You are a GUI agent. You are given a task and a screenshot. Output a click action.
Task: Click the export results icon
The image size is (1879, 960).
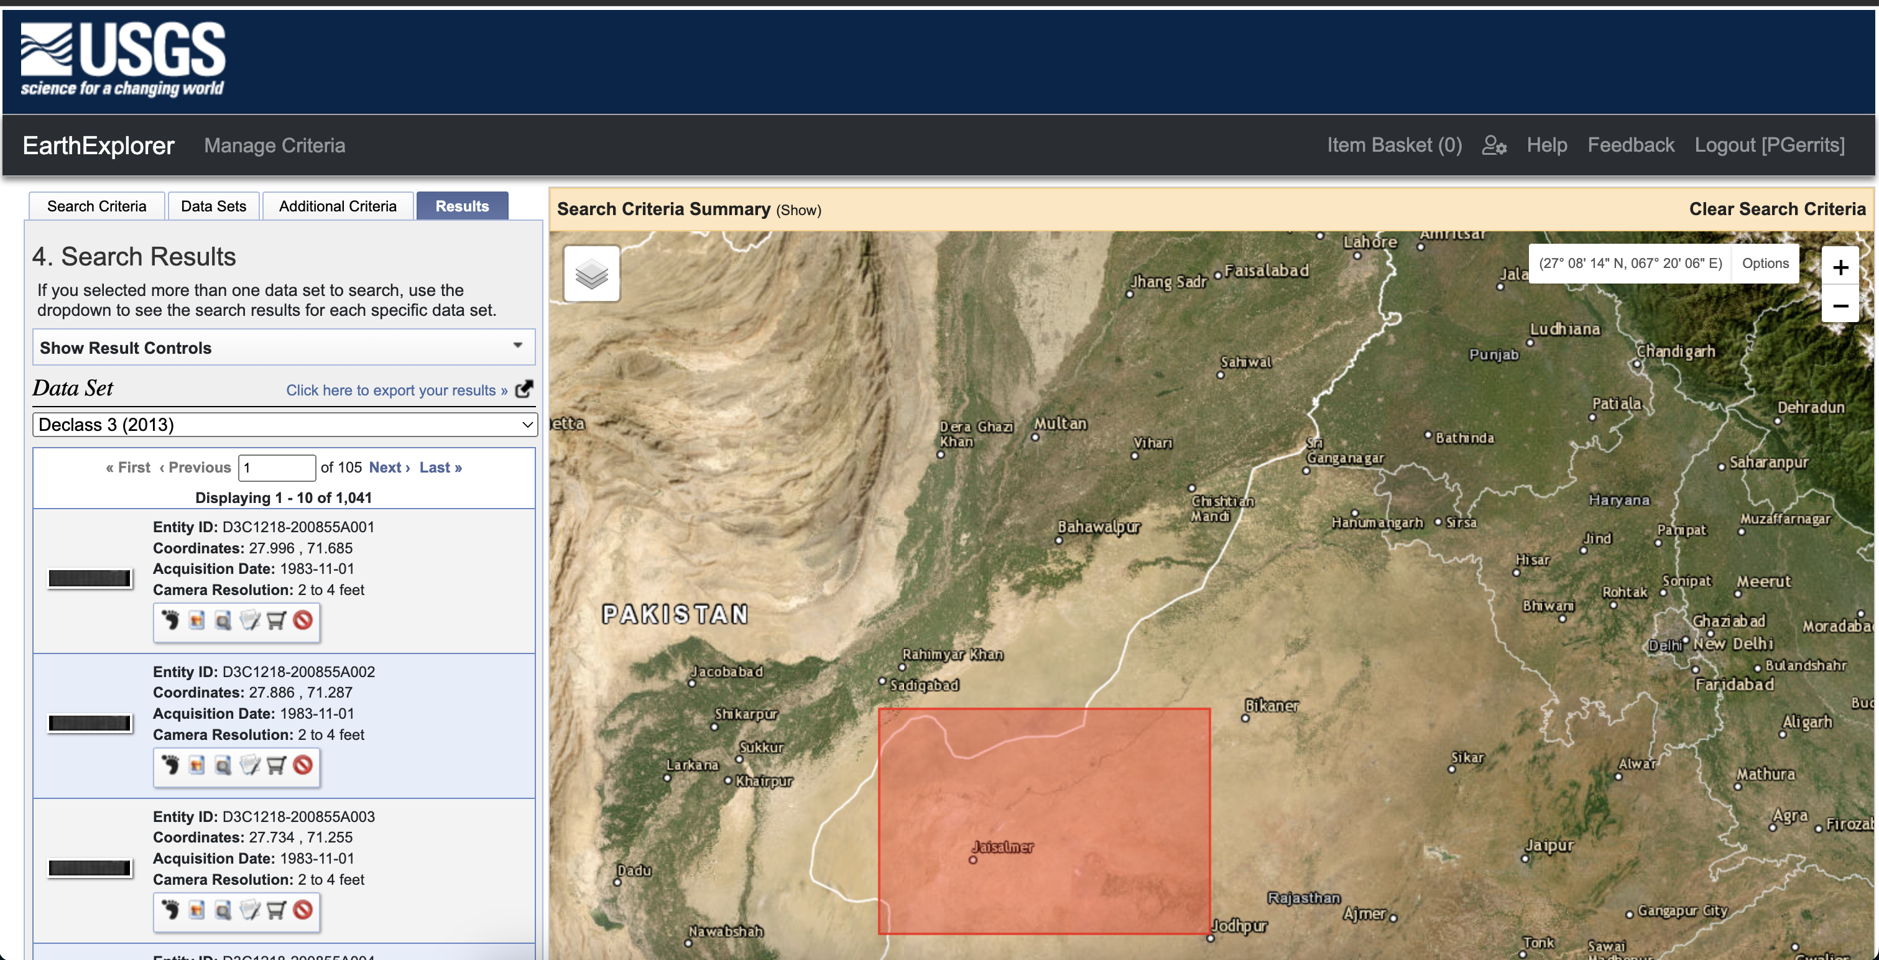[x=524, y=390]
